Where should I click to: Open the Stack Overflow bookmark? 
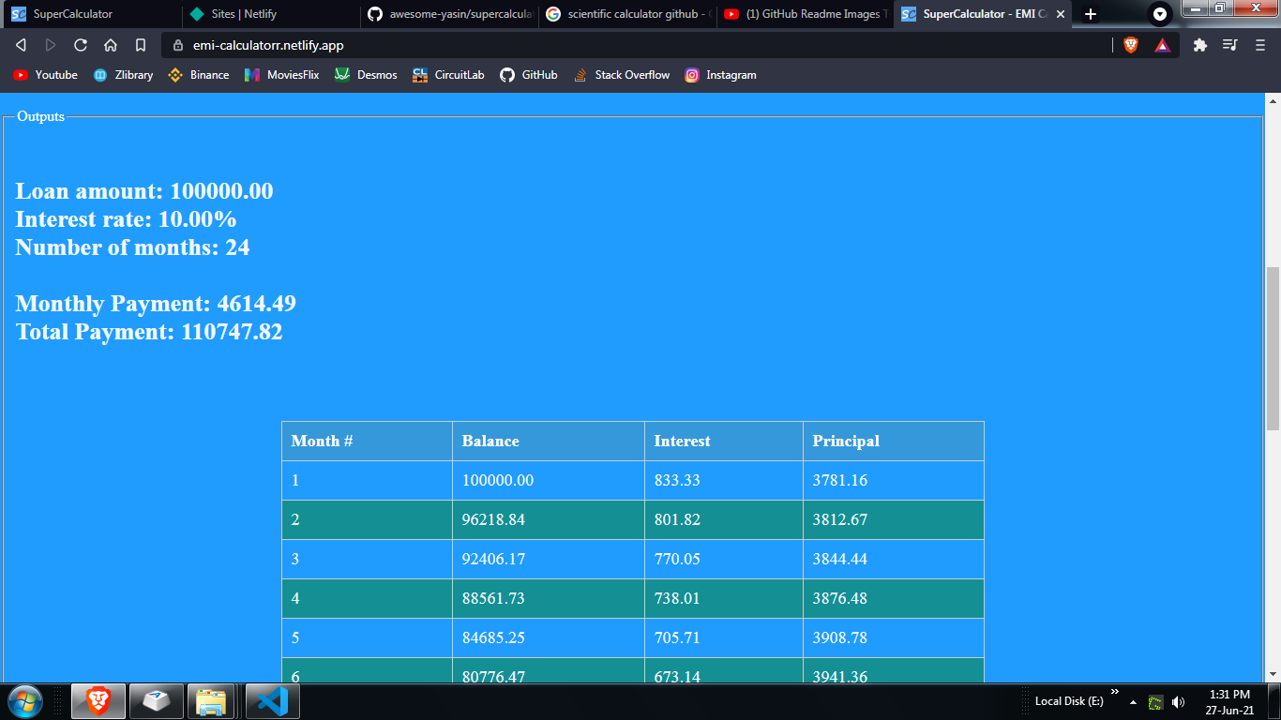[x=622, y=75]
